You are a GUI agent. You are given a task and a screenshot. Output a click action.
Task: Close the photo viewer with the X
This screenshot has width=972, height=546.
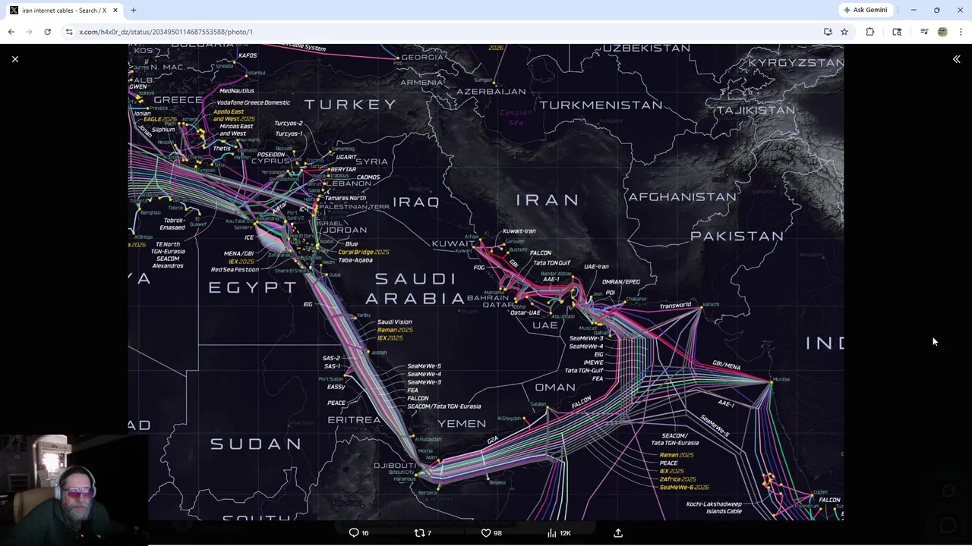pyautogui.click(x=15, y=59)
